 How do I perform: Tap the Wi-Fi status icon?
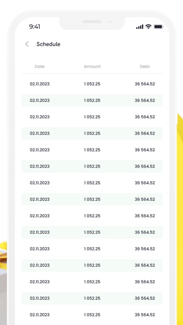(148, 27)
